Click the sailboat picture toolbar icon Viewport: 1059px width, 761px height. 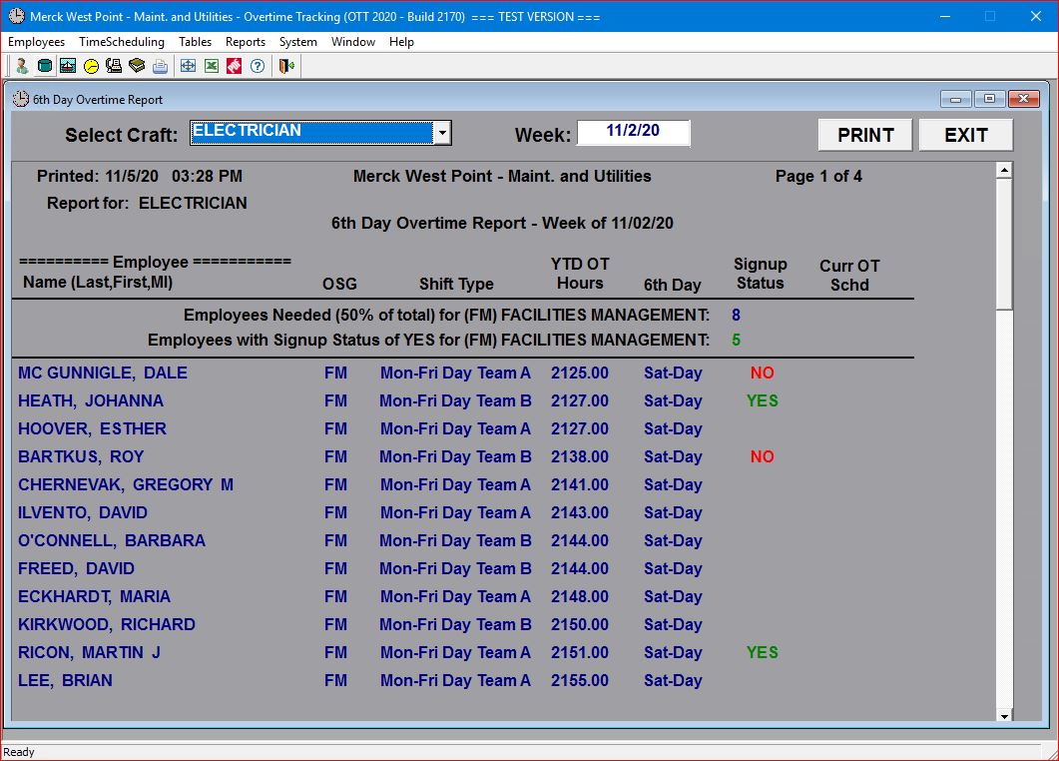click(x=68, y=66)
